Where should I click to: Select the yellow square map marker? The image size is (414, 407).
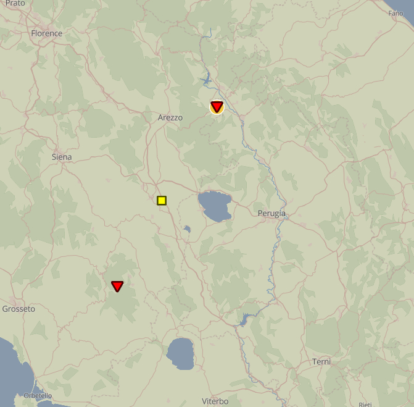coord(162,200)
